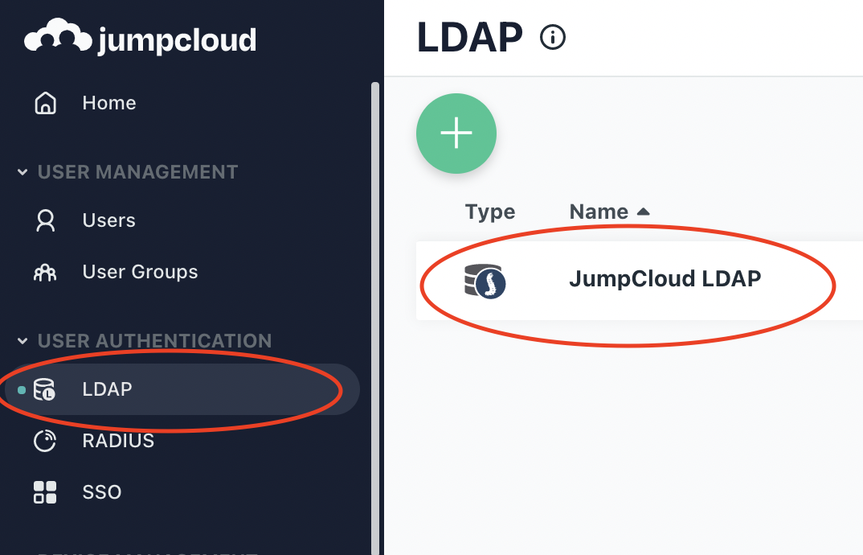Click the sidebar vertical scrollbar

pos(375,319)
